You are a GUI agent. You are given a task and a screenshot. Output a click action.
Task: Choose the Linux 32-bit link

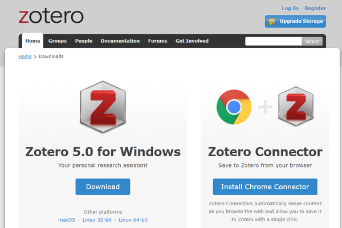pyautogui.click(x=97, y=219)
